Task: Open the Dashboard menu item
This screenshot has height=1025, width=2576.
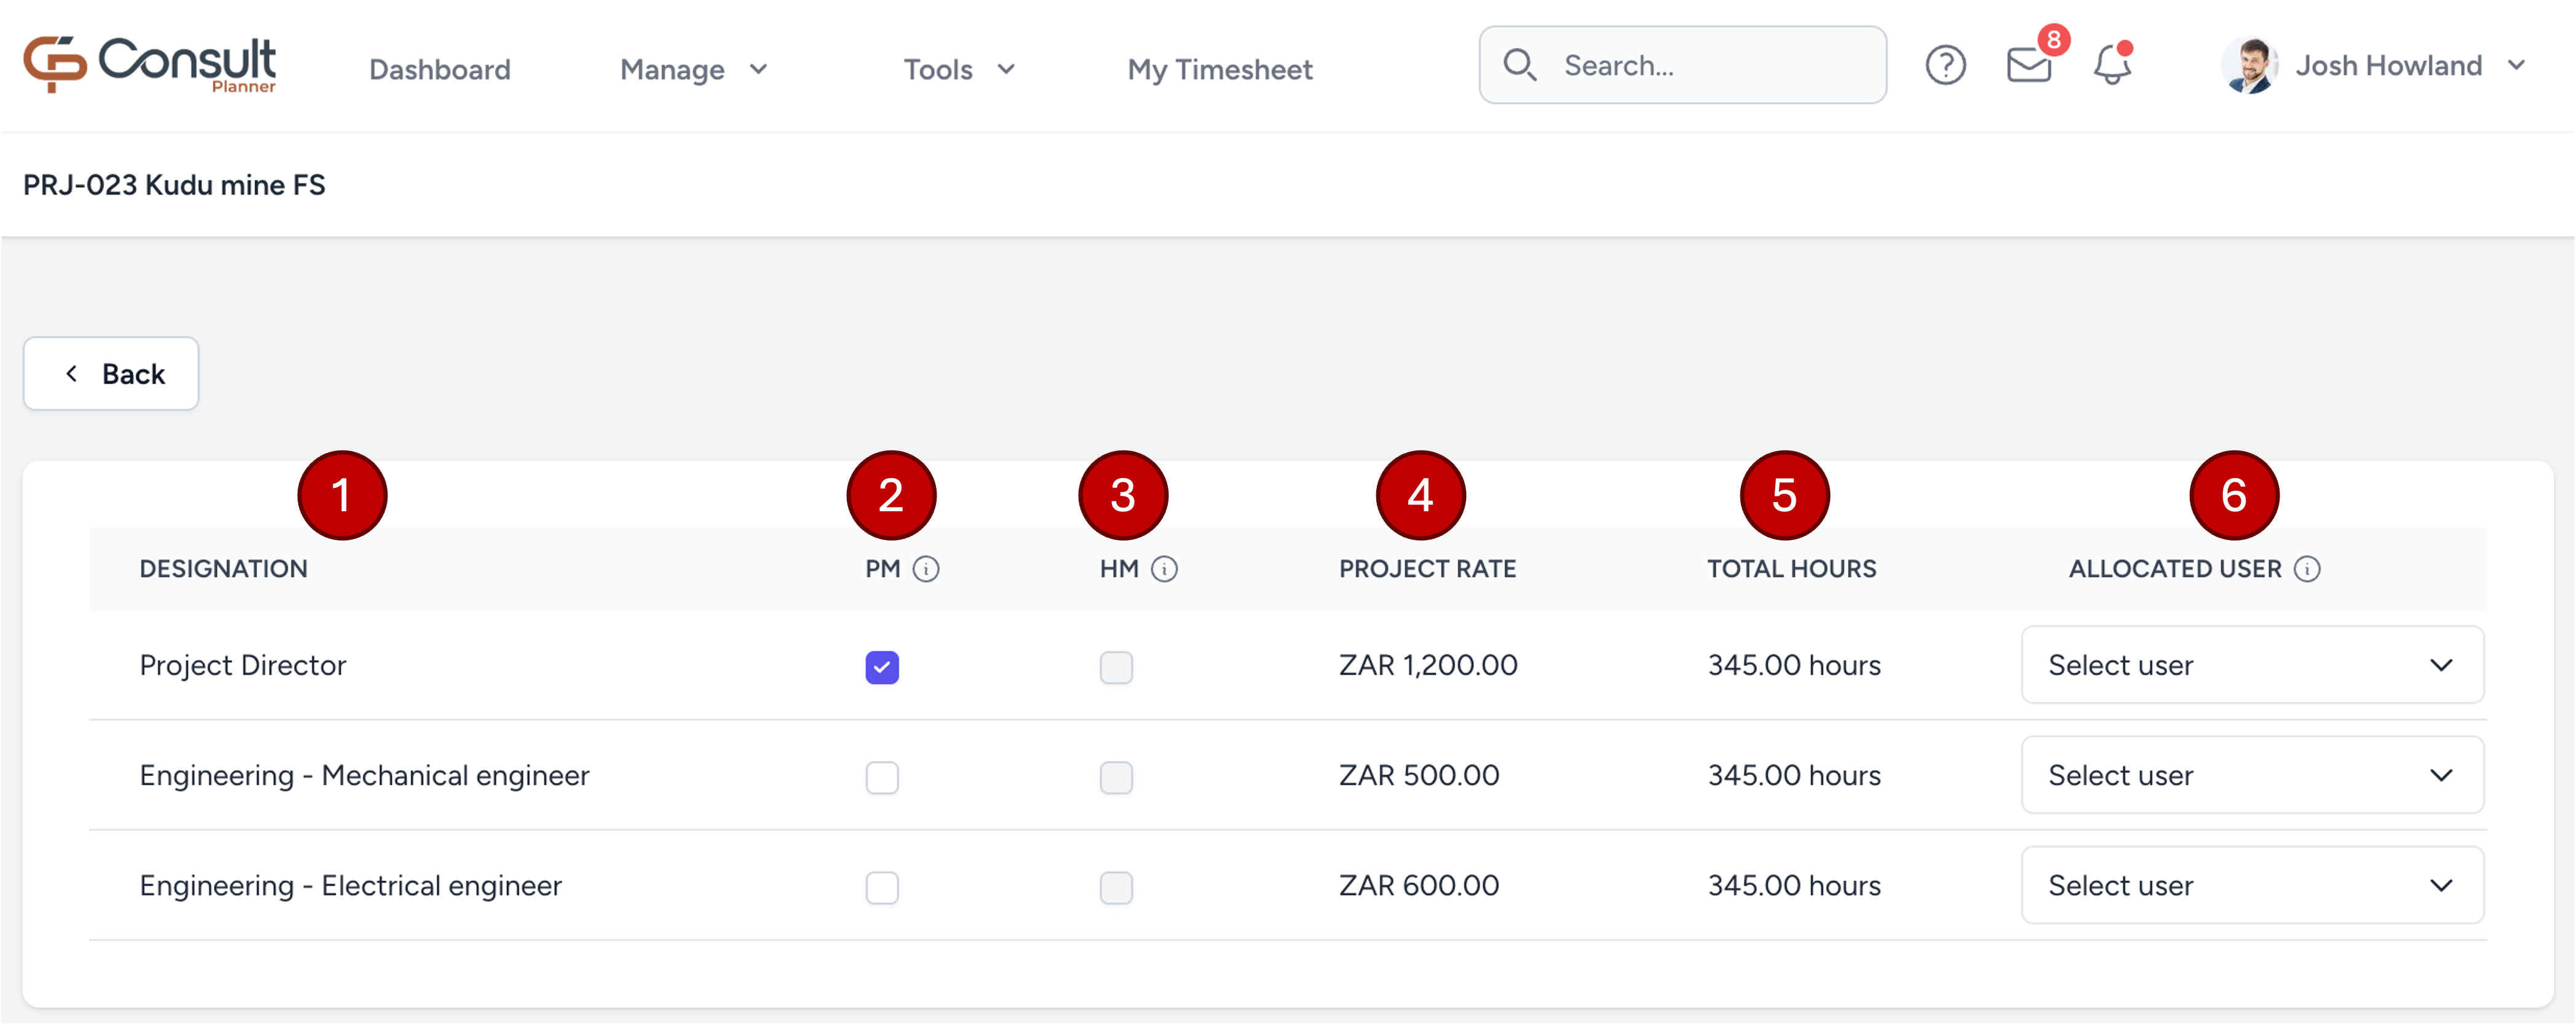Action: pyautogui.click(x=440, y=69)
